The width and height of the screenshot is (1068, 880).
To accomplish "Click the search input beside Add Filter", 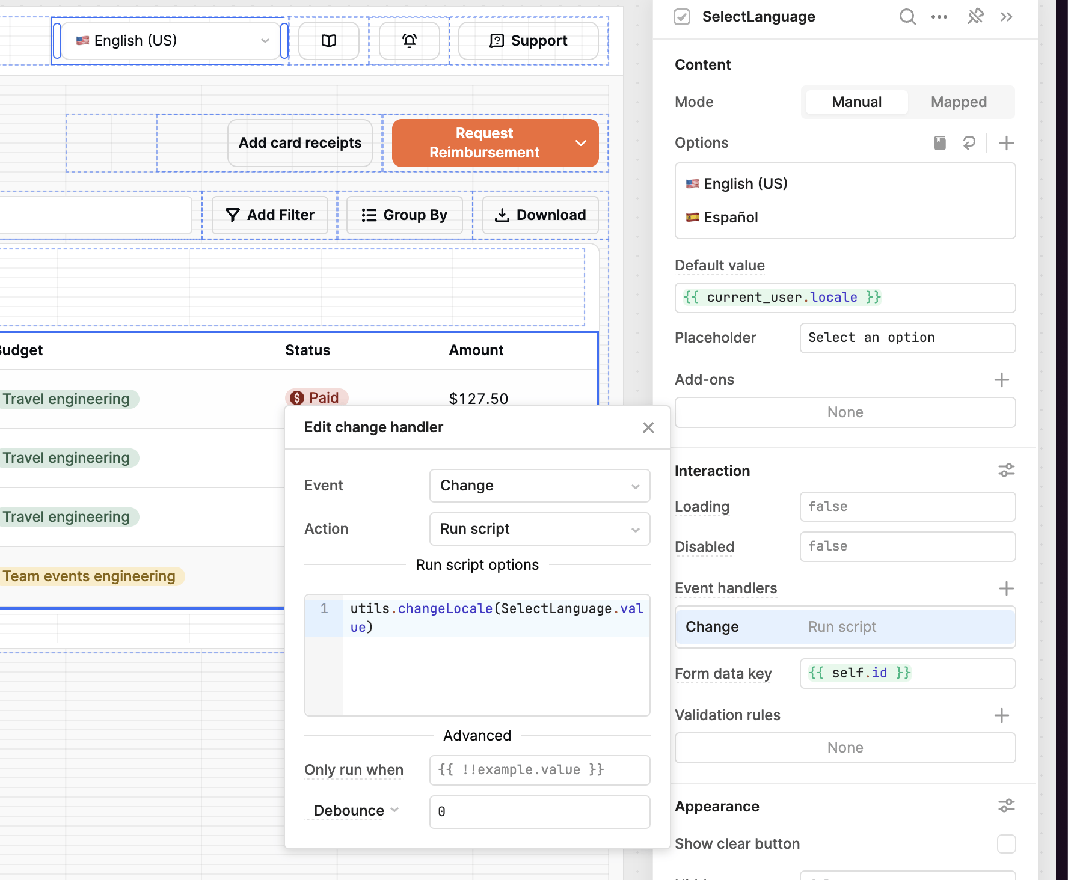I will 95,215.
